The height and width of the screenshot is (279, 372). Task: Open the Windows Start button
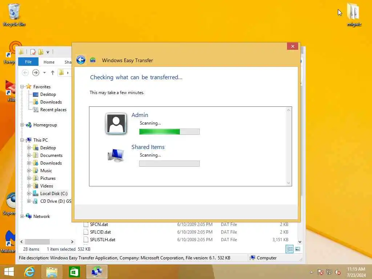pyautogui.click(x=9, y=272)
